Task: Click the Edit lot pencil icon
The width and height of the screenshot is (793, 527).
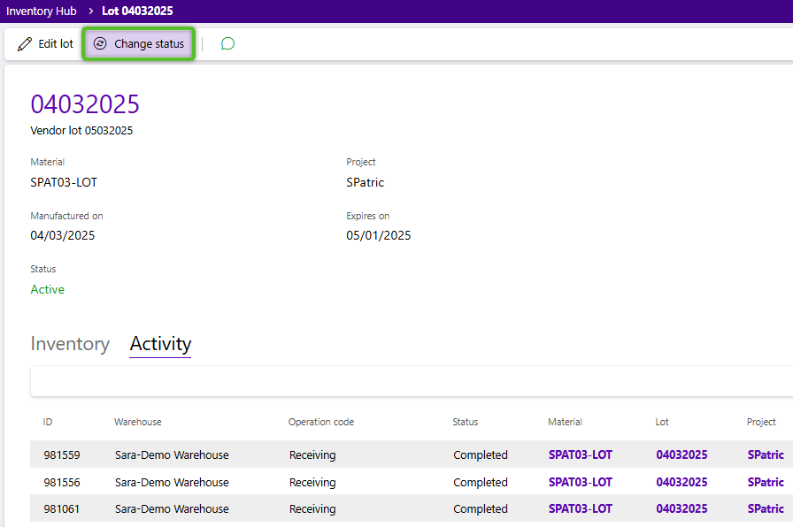Action: click(25, 44)
